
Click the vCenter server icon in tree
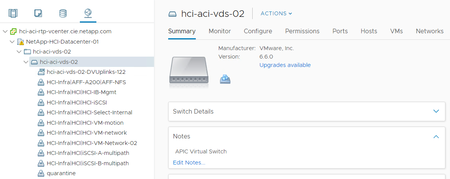pos(13,31)
